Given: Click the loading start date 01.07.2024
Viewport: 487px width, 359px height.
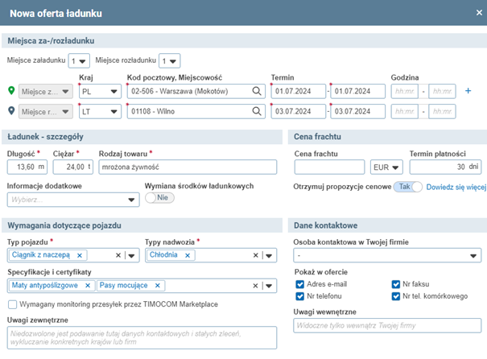Looking at the screenshot, I should tap(299, 91).
